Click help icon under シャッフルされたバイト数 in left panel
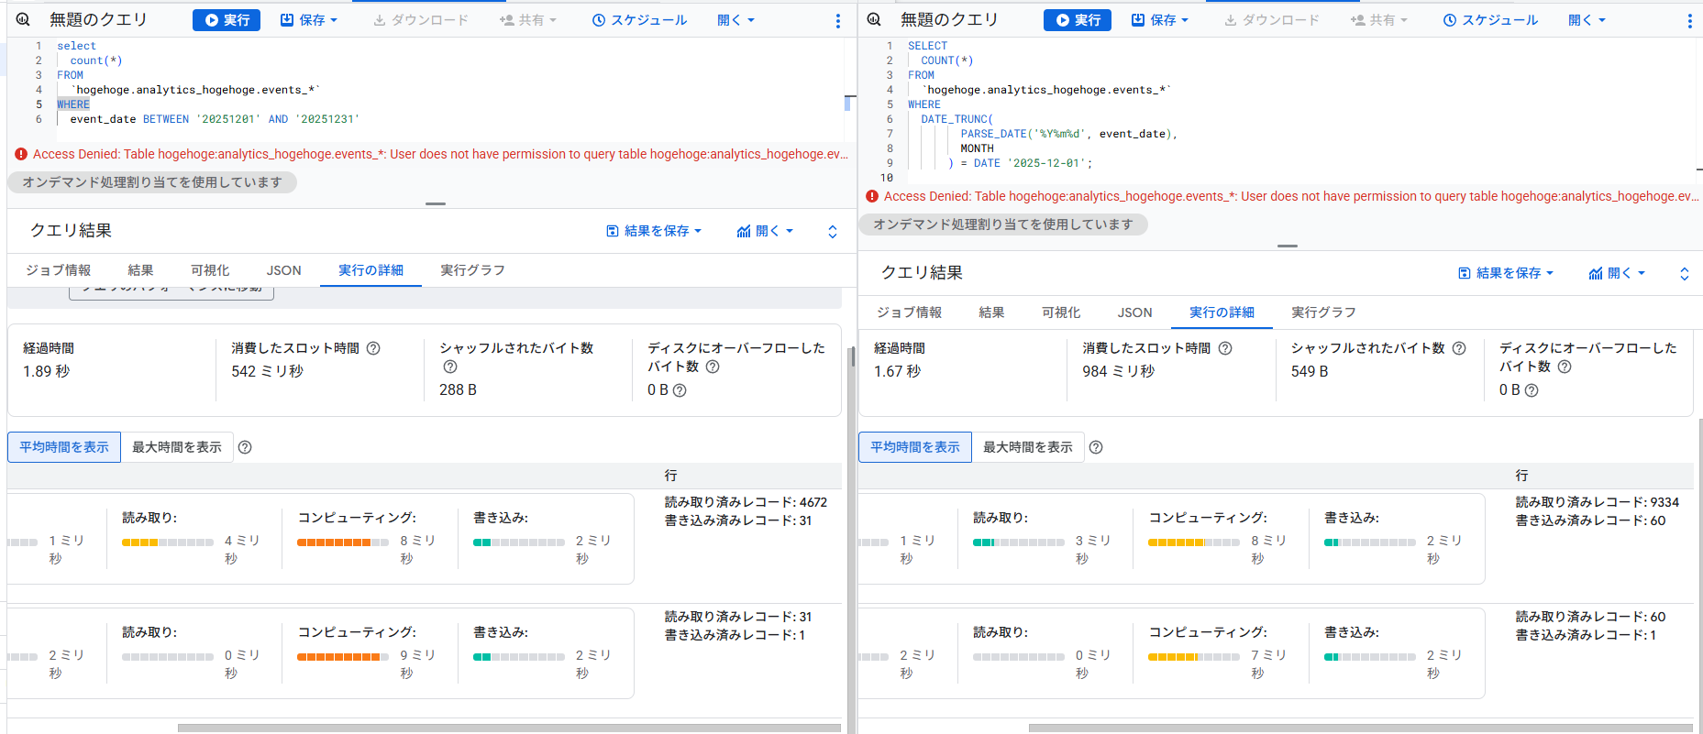Image resolution: width=1703 pixels, height=734 pixels. point(450,367)
